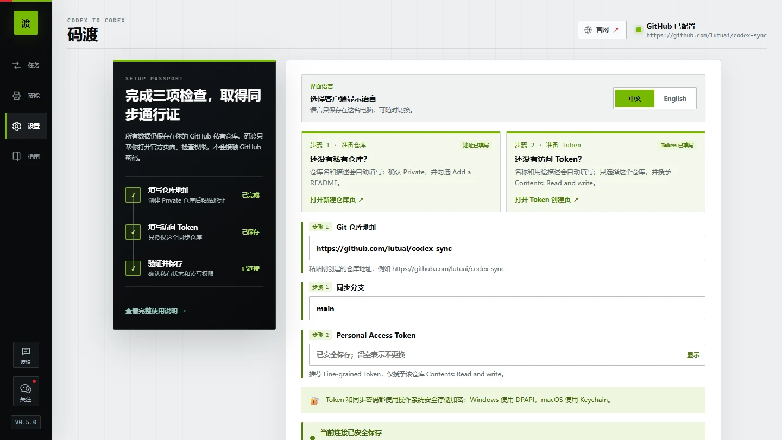Click the V0.5.0 version badge
The height and width of the screenshot is (440, 782).
pos(26,422)
